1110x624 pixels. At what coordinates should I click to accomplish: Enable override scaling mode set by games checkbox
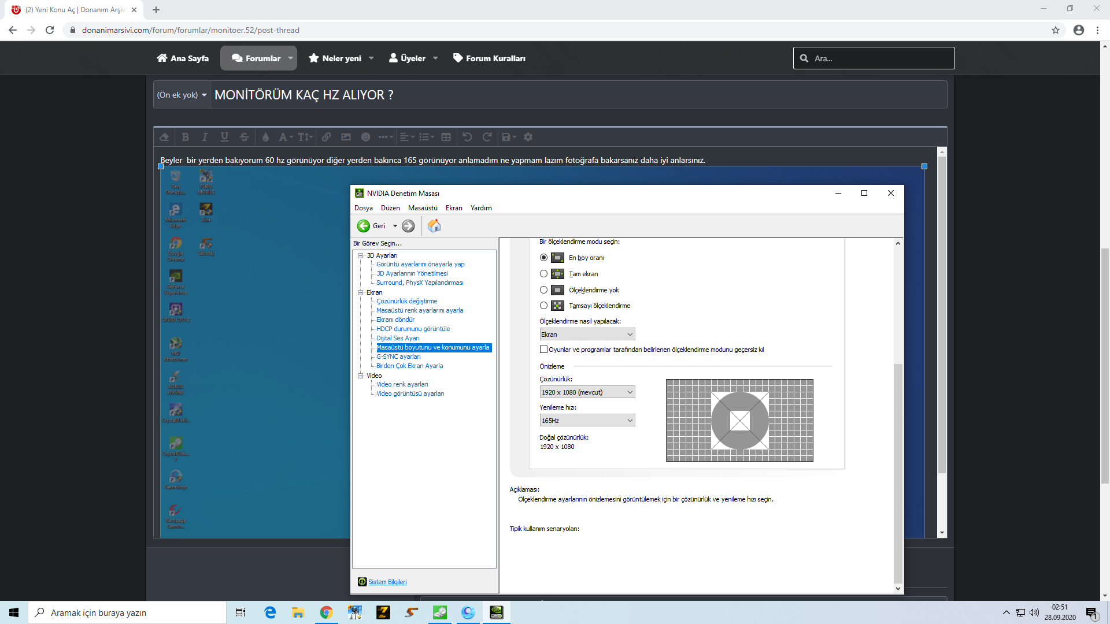[543, 350]
